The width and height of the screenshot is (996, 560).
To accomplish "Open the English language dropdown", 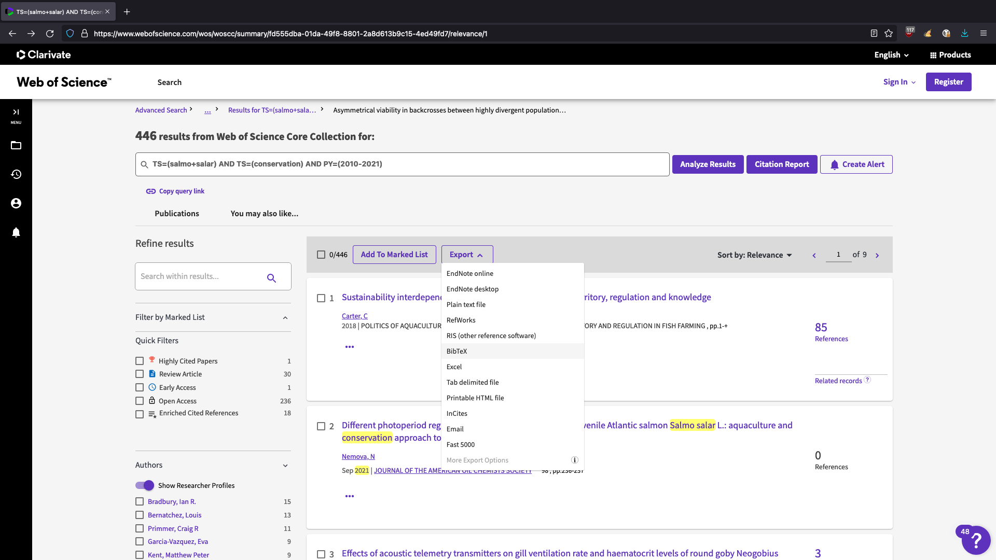I will 891,55.
